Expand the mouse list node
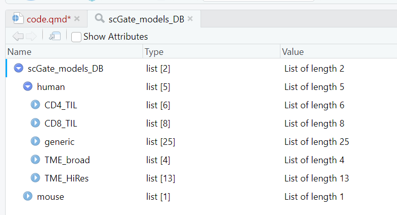The width and height of the screenshot is (397, 215). (28, 197)
